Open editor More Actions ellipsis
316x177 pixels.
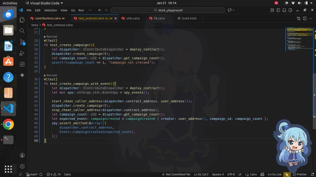click(x=310, y=19)
